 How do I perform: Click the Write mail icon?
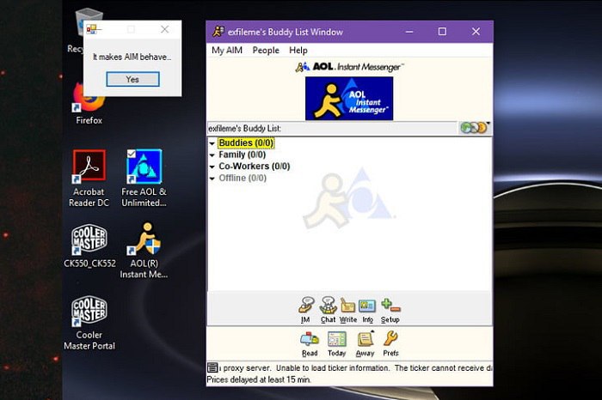(x=347, y=310)
